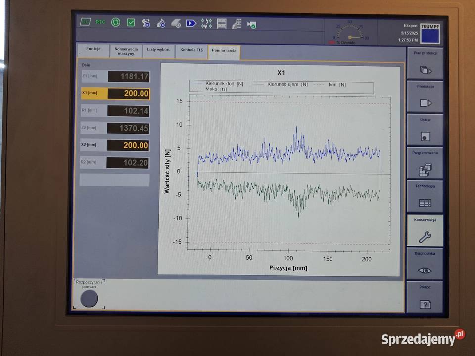Click the green checkmark status icon
Viewport: 475px width, 356px height.
click(131, 22)
